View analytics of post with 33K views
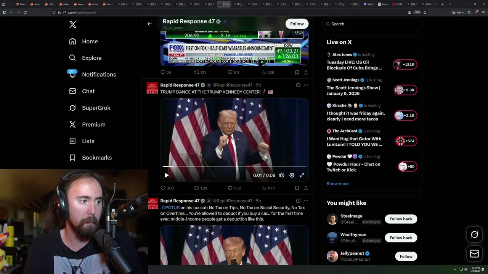The height and width of the screenshot is (274, 488). coord(268,72)
